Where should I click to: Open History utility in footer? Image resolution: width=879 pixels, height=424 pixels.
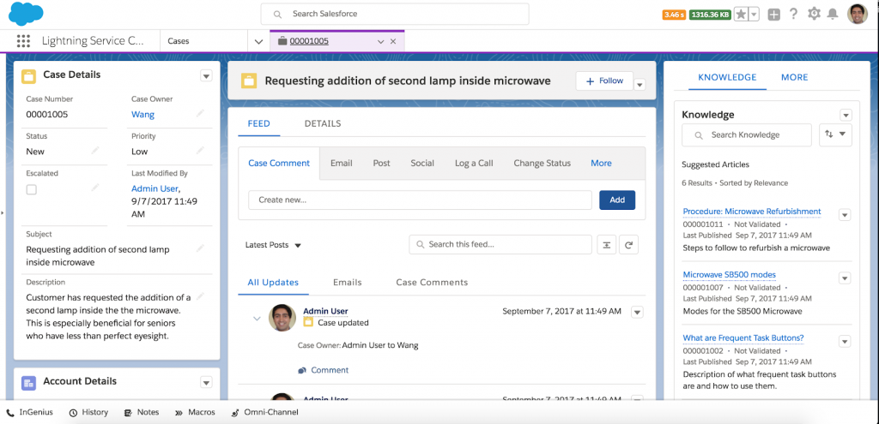coord(88,412)
